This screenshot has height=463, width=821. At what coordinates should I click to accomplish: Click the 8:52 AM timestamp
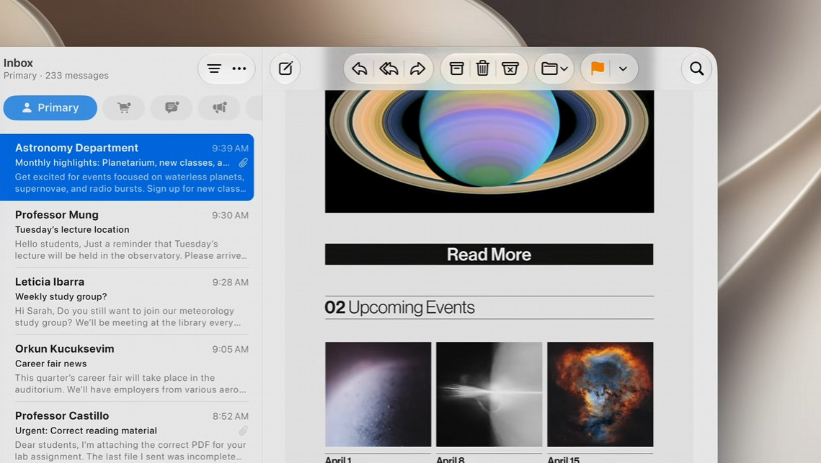click(231, 416)
